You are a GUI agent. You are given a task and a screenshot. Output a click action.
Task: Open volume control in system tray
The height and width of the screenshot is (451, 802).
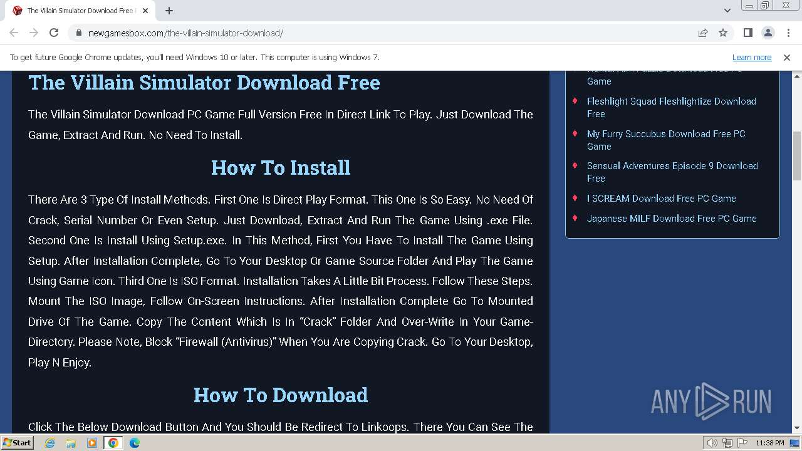712,443
